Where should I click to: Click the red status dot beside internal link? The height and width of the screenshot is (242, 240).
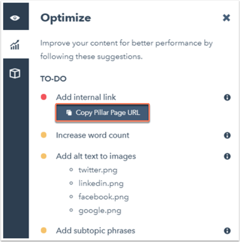point(44,97)
